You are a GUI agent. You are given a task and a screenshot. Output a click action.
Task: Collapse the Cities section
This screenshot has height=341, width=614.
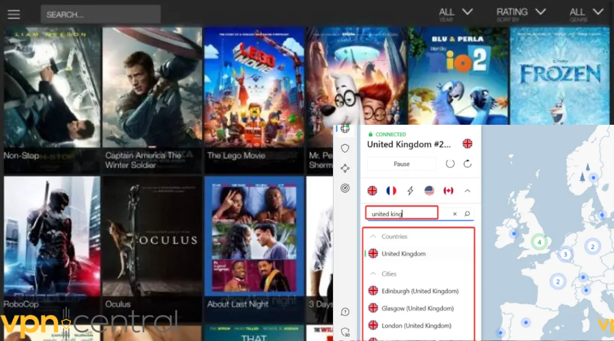(x=372, y=273)
